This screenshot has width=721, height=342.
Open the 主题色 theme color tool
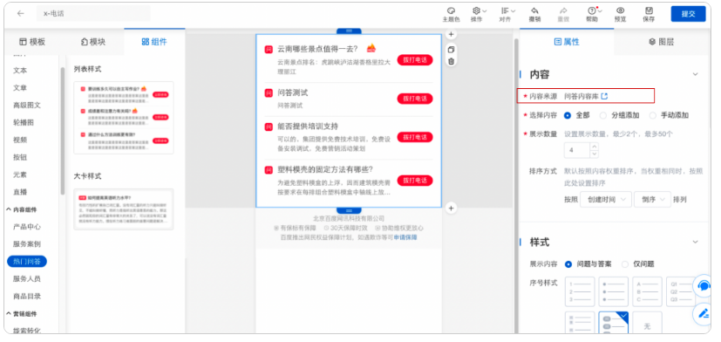click(451, 14)
